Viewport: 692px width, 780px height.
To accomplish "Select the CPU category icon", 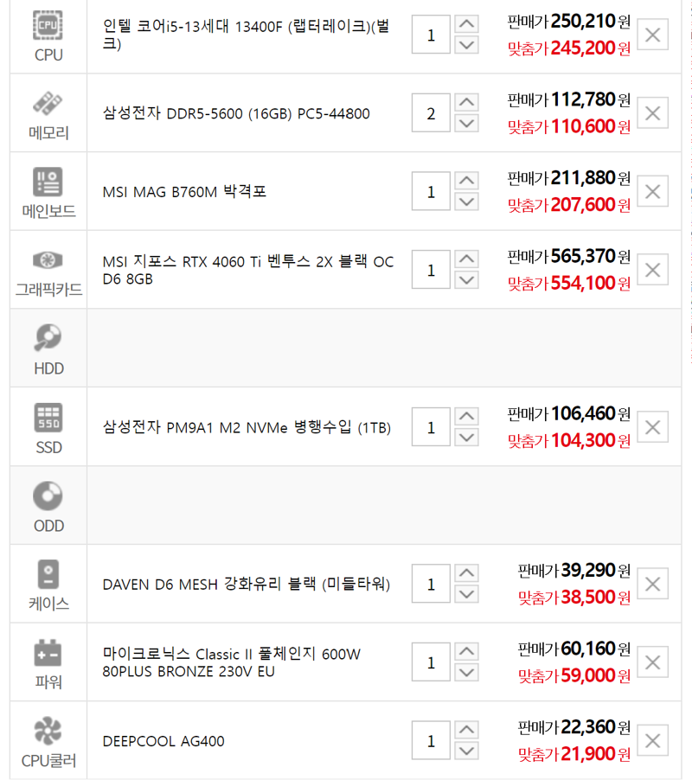I will point(48,25).
